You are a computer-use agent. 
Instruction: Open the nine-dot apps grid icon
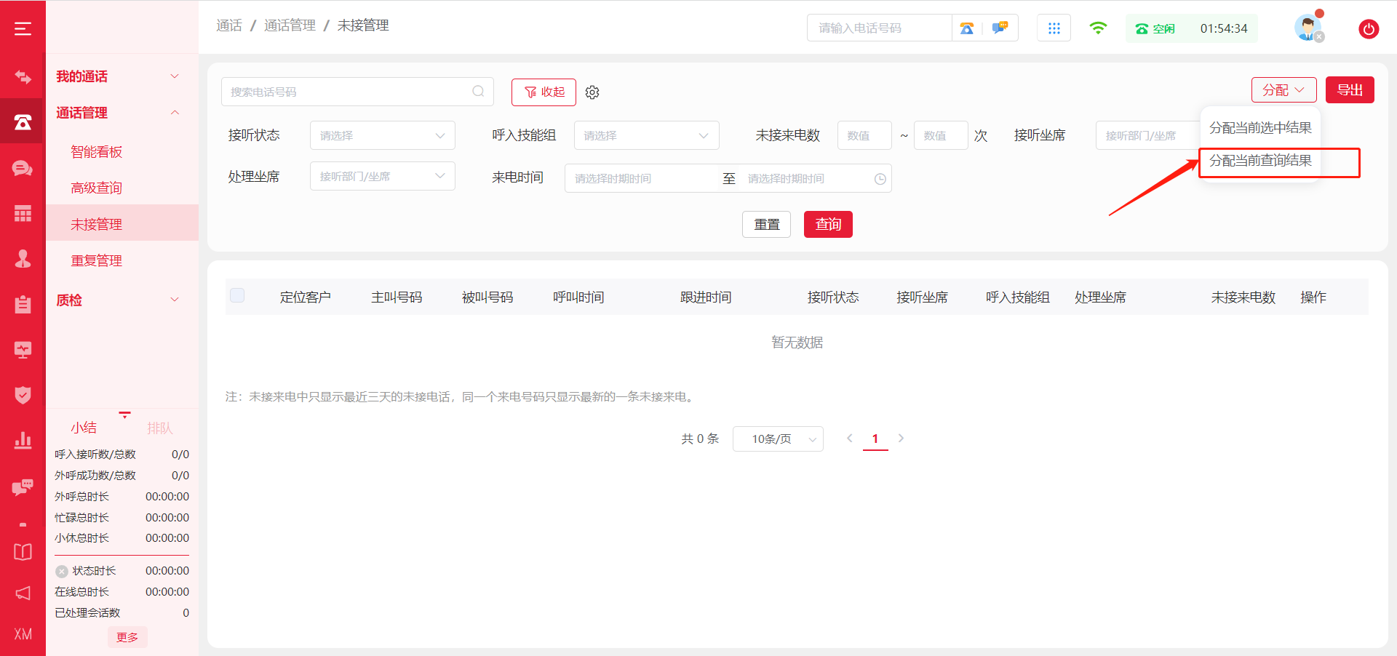(1054, 28)
